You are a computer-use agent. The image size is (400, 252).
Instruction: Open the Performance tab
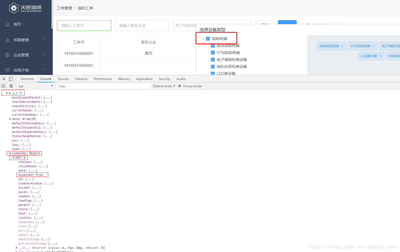[x=103, y=79]
